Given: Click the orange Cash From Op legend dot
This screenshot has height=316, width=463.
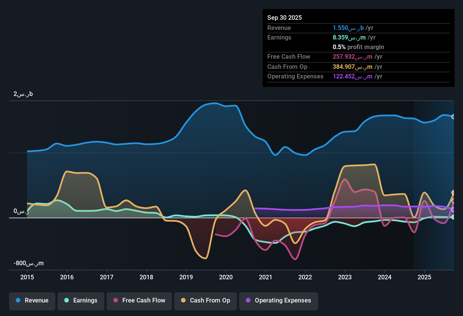Looking at the screenshot, I should click(183, 300).
